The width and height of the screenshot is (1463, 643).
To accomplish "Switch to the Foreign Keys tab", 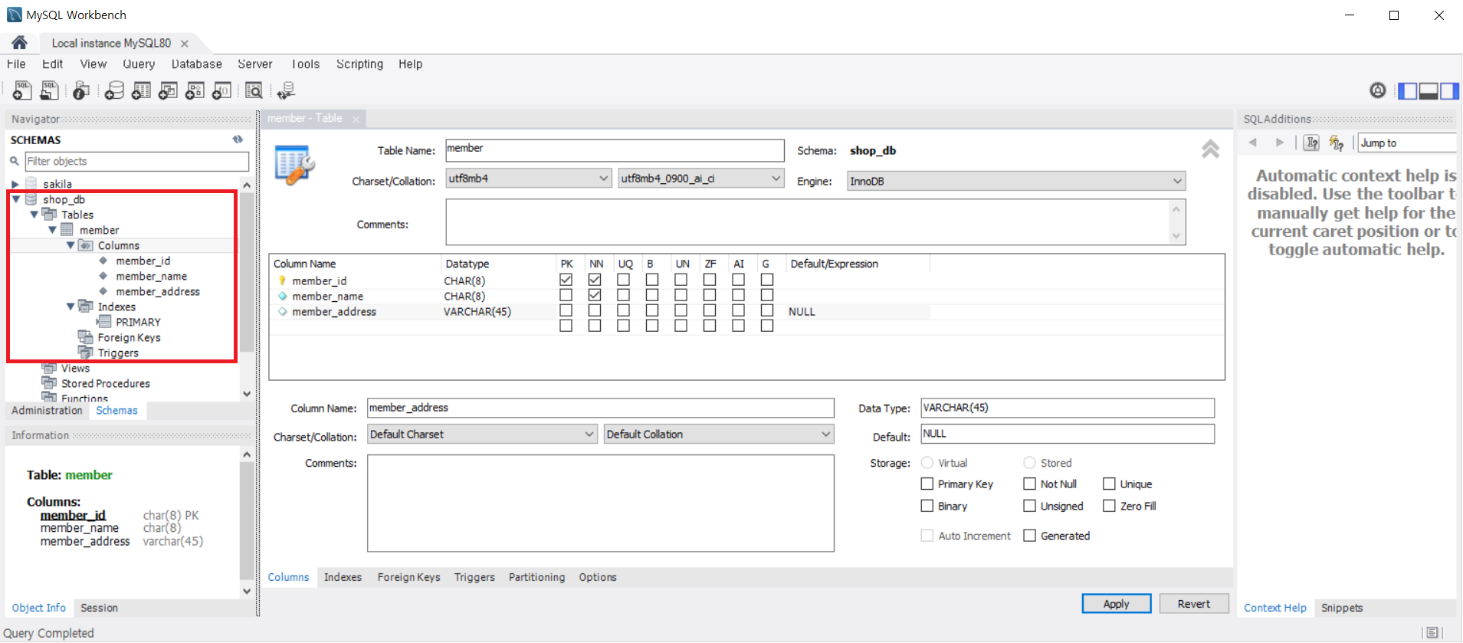I will [408, 577].
